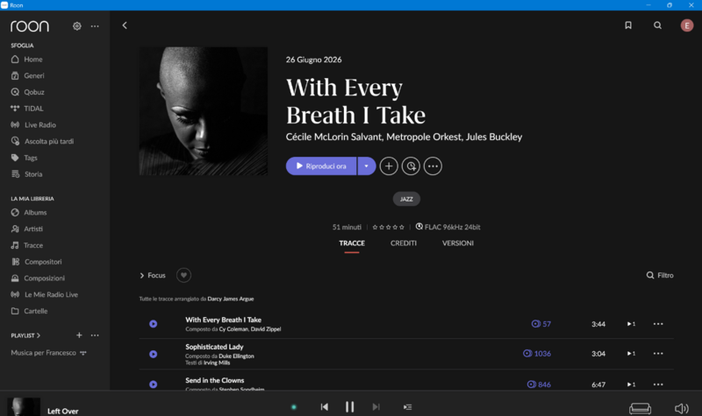
Task: Open Roon settings gear icon
Action: (77, 26)
